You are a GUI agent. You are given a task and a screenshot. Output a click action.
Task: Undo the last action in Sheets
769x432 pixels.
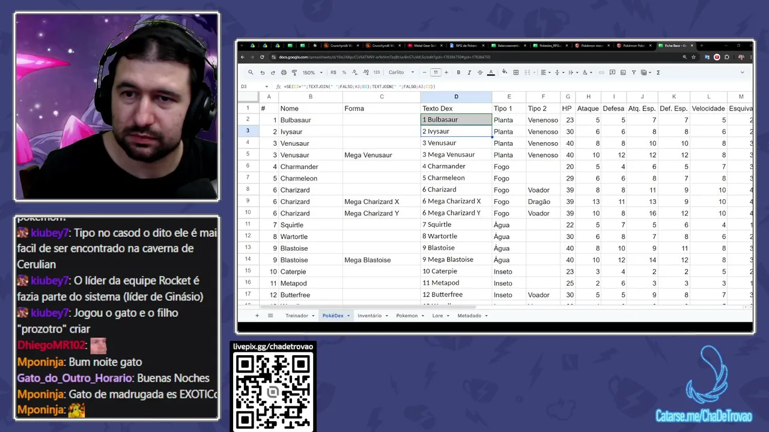coord(263,73)
